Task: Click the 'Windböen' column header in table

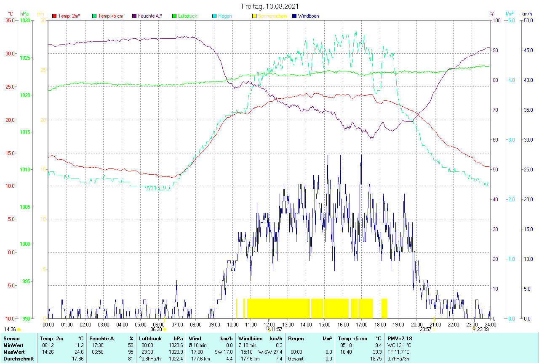Action: 250,338
